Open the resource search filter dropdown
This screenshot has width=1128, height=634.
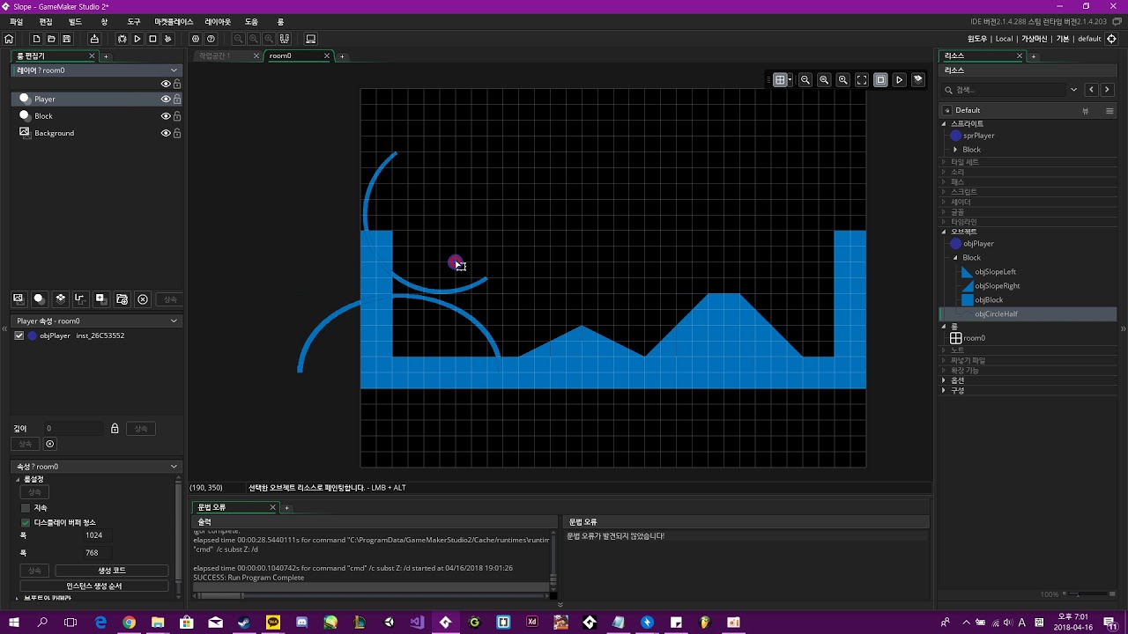1073,90
